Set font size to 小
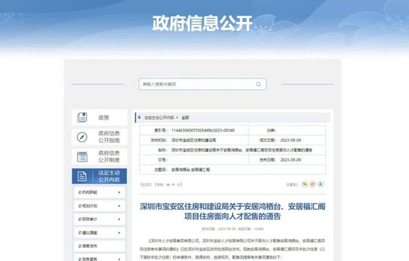Image resolution: width=409 pixels, height=261 pixels. pos(178,185)
